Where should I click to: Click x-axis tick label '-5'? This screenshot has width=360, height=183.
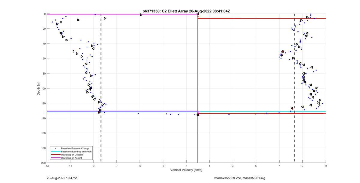pyautogui.click(x=140, y=166)
